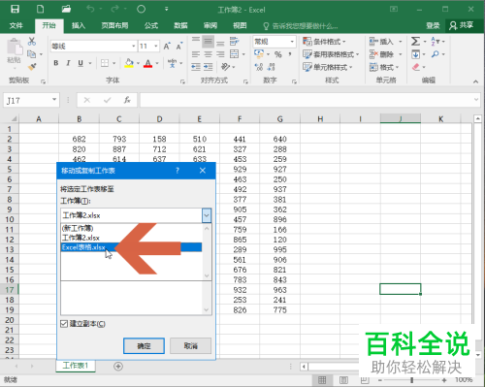The image size is (485, 387).
Task: Switch to the 页面布局 Page Layout tab
Action: click(x=114, y=25)
